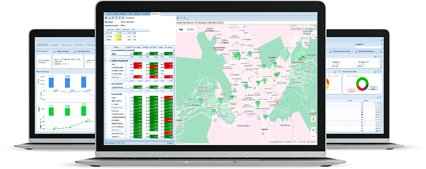426x169 pixels.
Task: Click export icon at top right of right laptop
Action: pyautogui.click(x=382, y=40)
